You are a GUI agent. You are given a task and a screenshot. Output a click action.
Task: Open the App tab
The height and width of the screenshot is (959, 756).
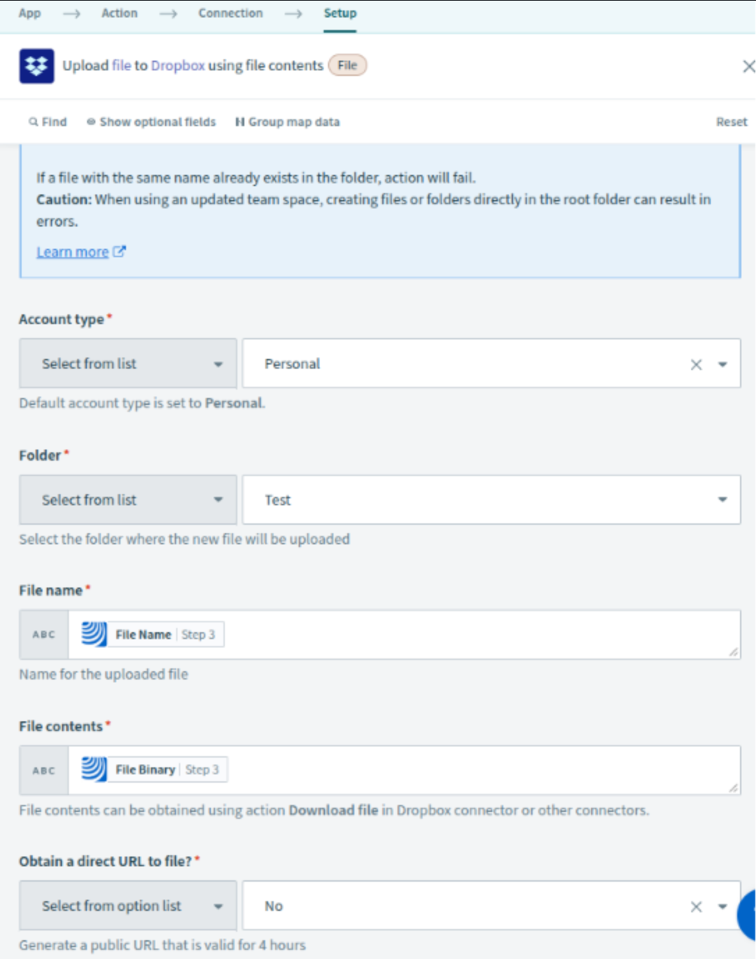pyautogui.click(x=30, y=13)
